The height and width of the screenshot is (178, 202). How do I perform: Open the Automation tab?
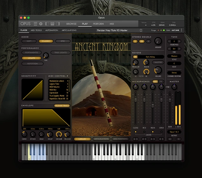tap(52, 30)
